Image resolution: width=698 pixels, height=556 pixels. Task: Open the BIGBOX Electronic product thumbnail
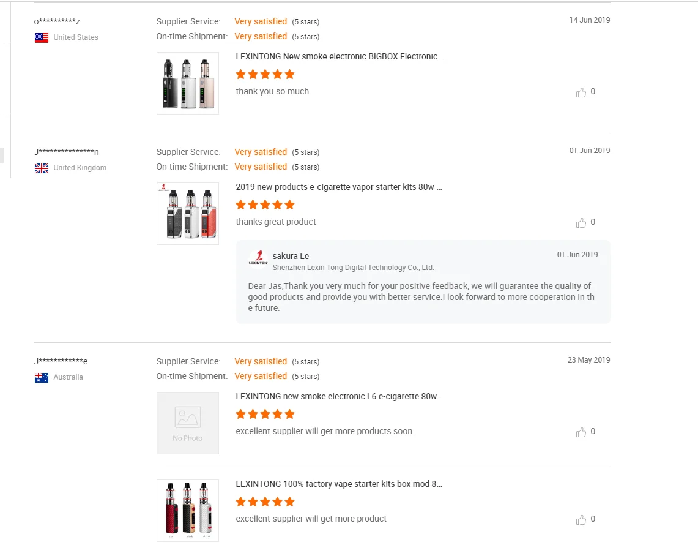188,83
